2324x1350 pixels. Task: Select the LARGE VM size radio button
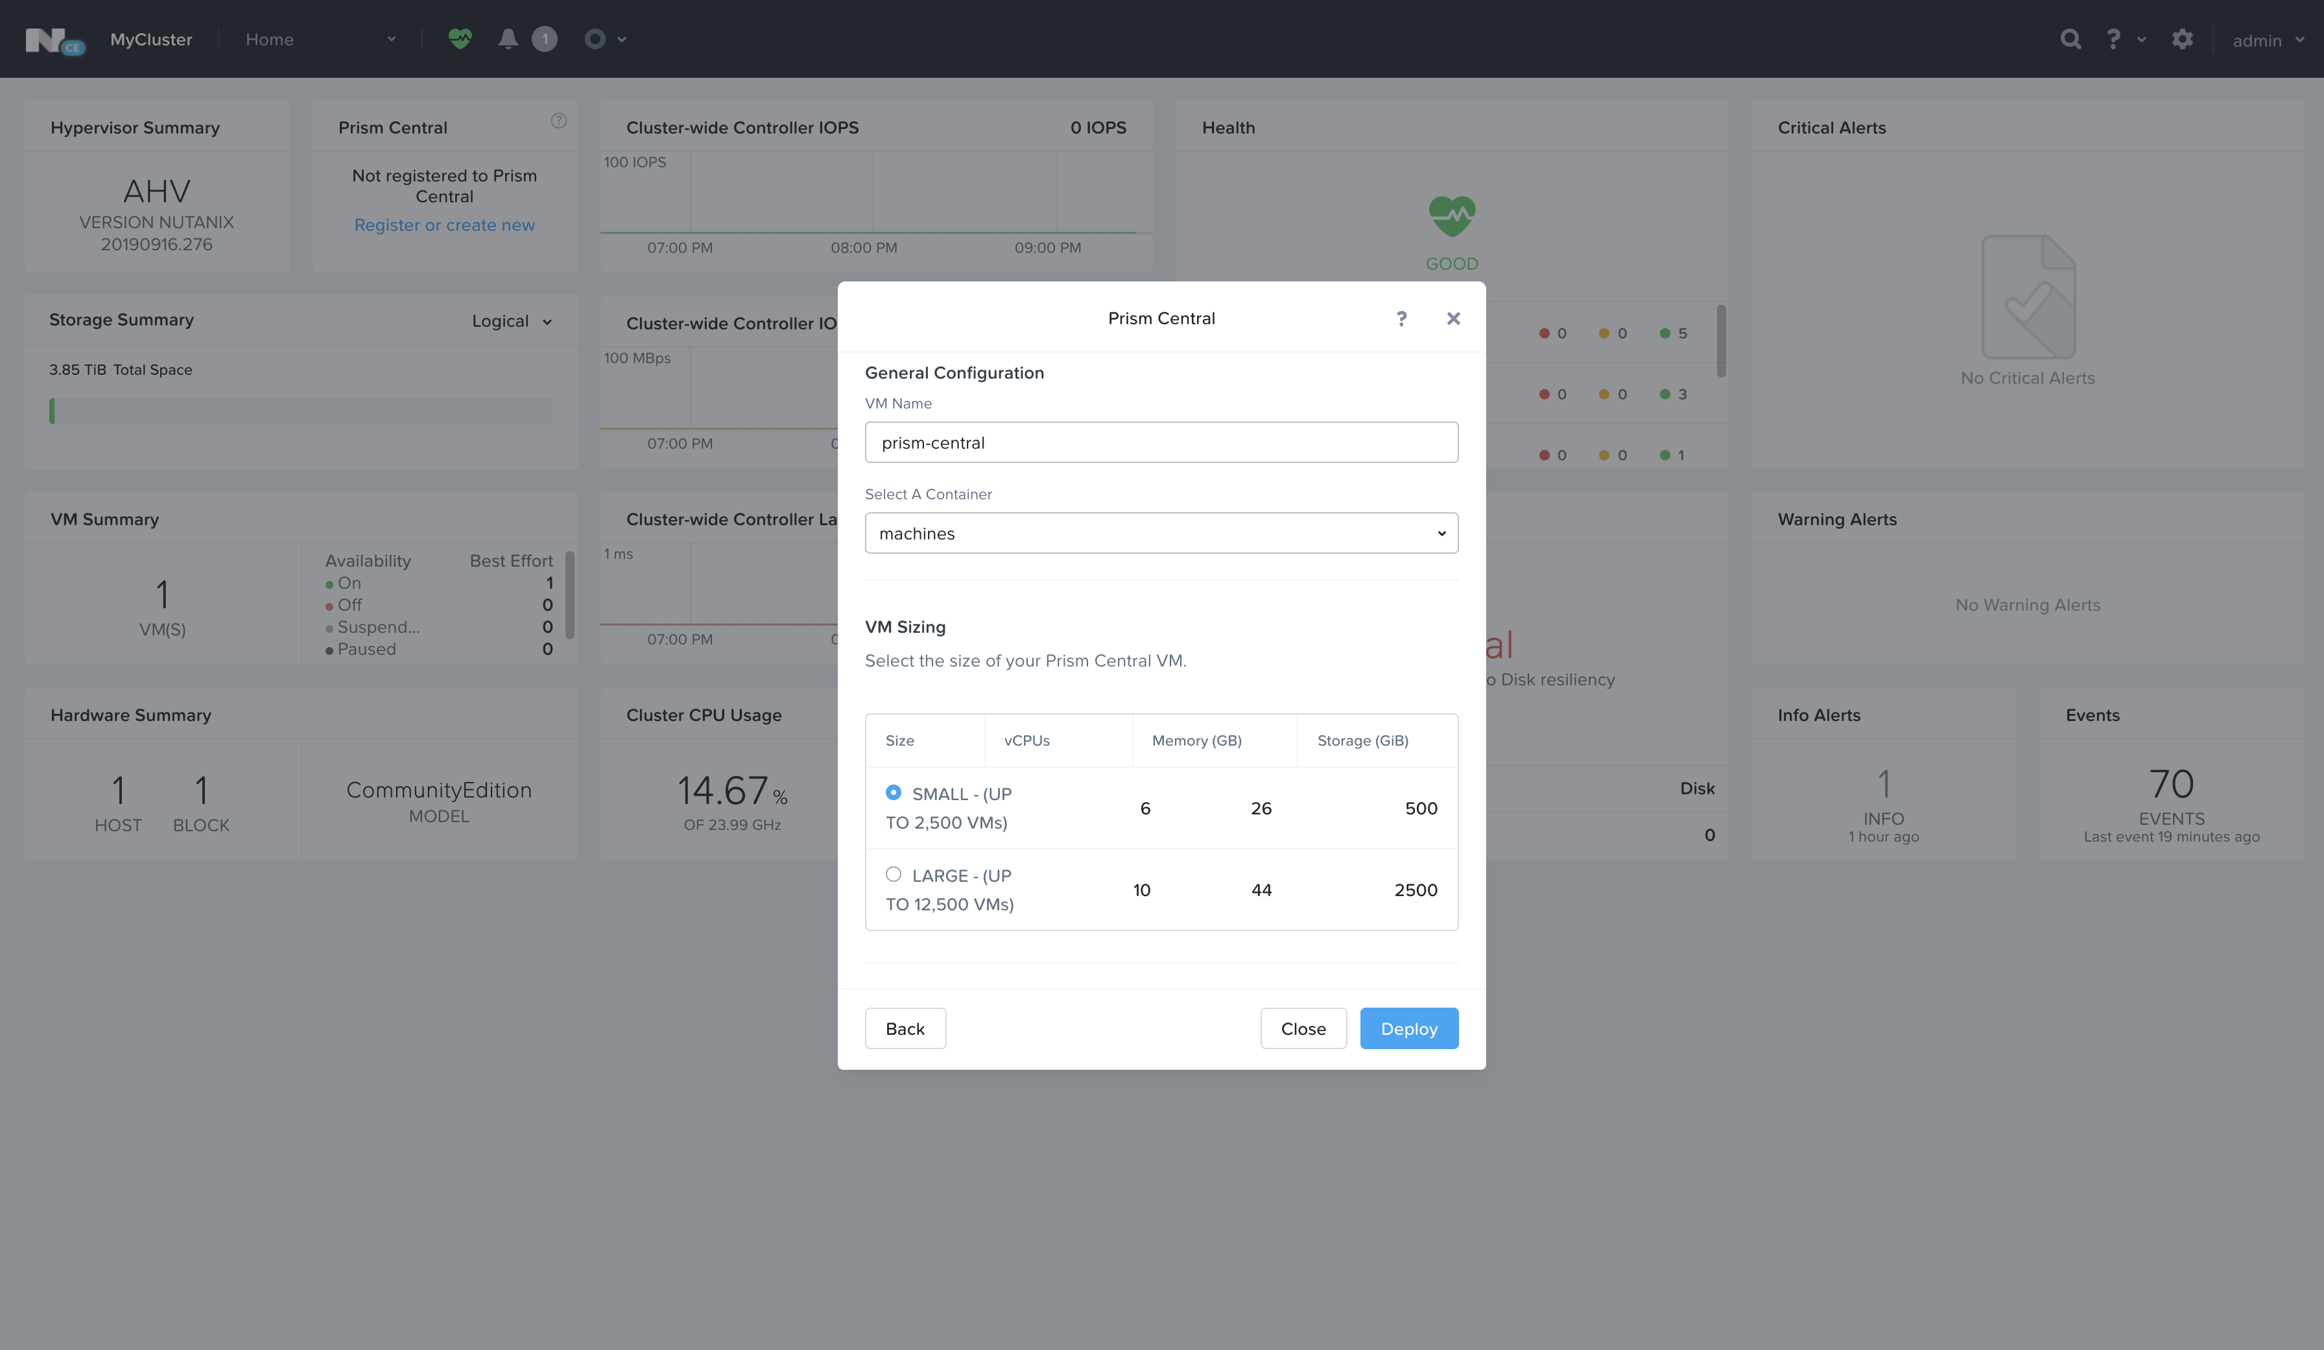(893, 874)
